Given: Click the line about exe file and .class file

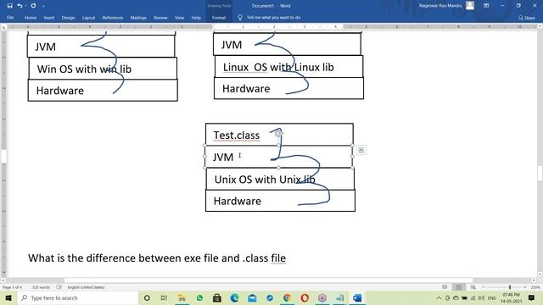Looking at the screenshot, I should [157, 258].
